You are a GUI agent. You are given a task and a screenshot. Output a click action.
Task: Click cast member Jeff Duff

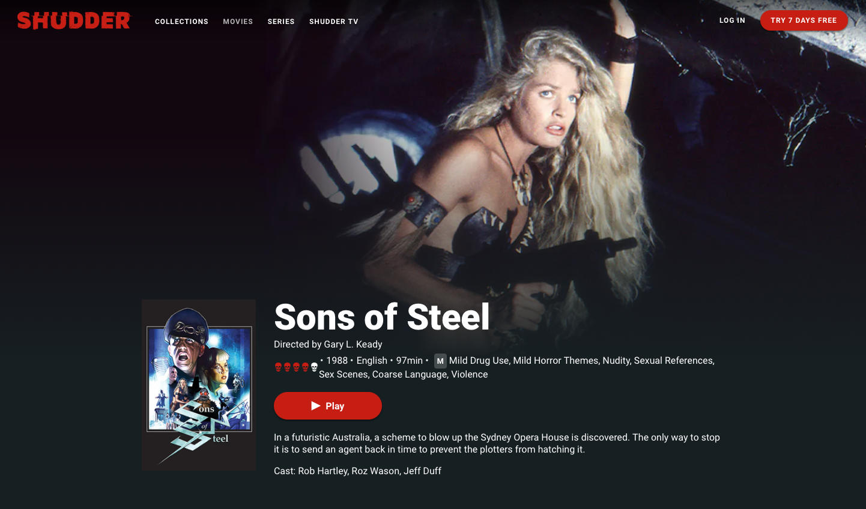[422, 471]
